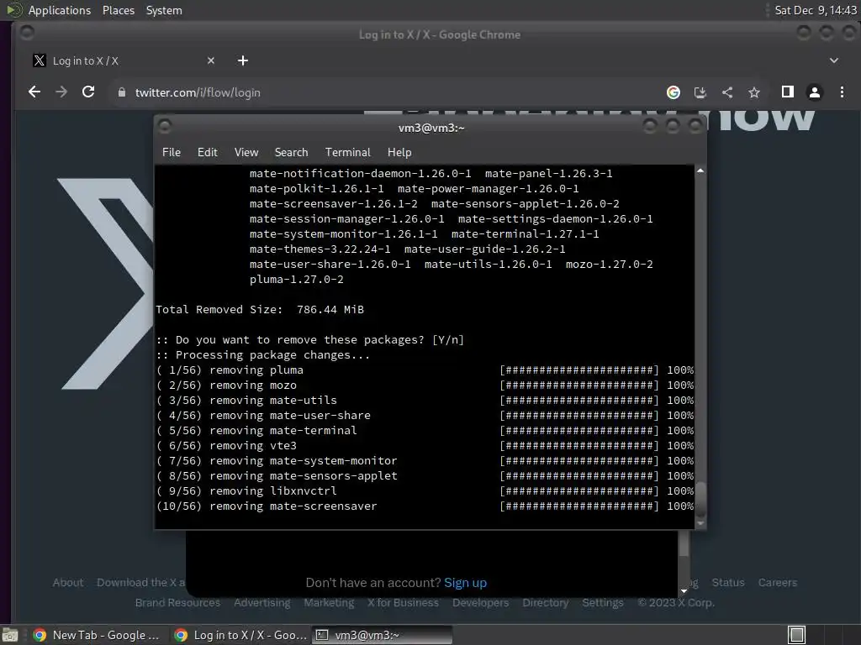The width and height of the screenshot is (861, 645).
Task: Open Brand Resources footer link
Action: point(177,603)
